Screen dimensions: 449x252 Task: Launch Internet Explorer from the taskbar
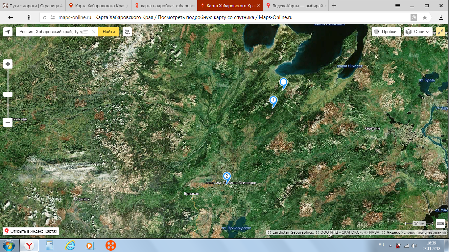[x=70, y=245]
